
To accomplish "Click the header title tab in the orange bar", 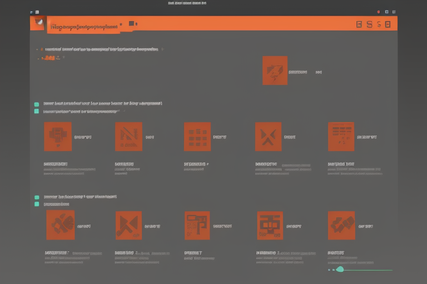I will click(83, 26).
